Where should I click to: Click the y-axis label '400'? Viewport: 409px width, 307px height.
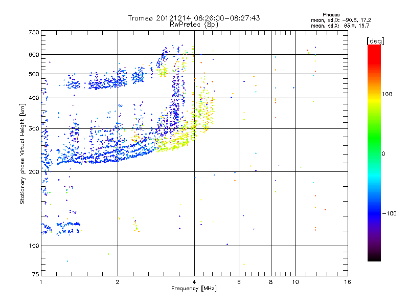coord(34,98)
